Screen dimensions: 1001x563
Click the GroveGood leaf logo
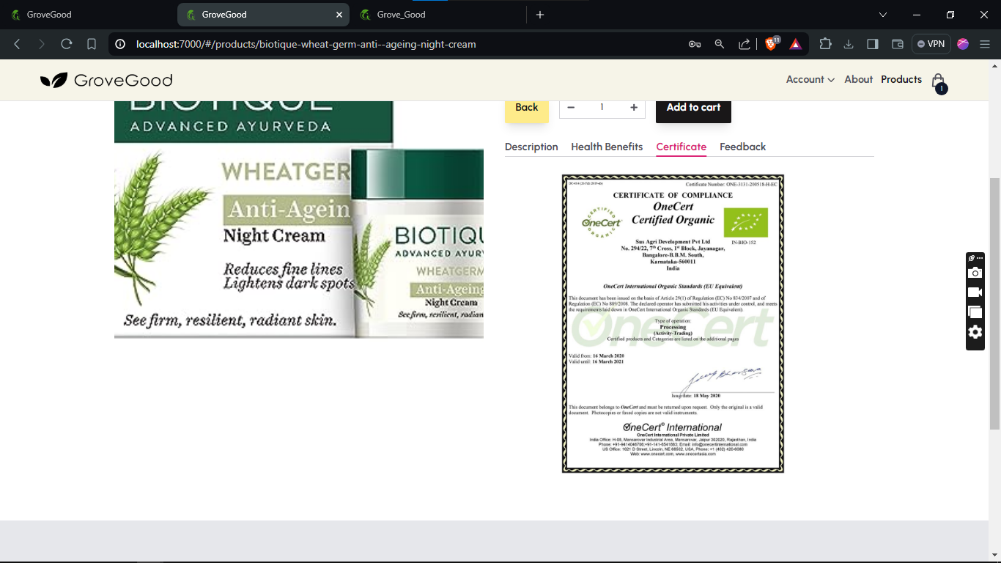[54, 81]
